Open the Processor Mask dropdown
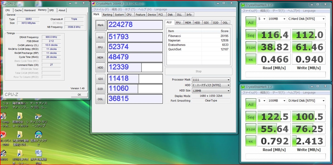This screenshot has width=333, height=165. pos(211,80)
